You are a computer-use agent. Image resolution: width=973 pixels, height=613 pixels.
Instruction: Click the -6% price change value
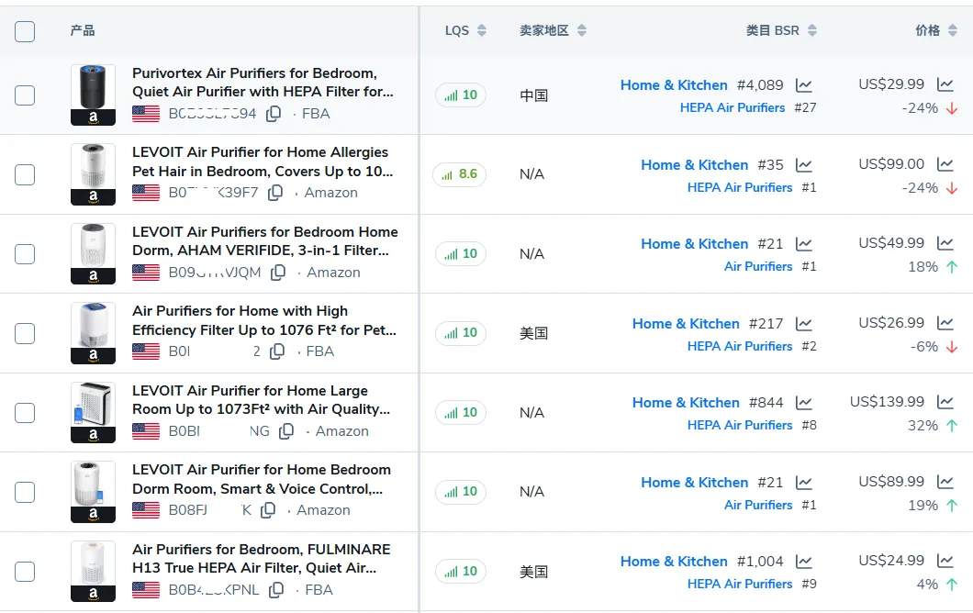pos(924,346)
